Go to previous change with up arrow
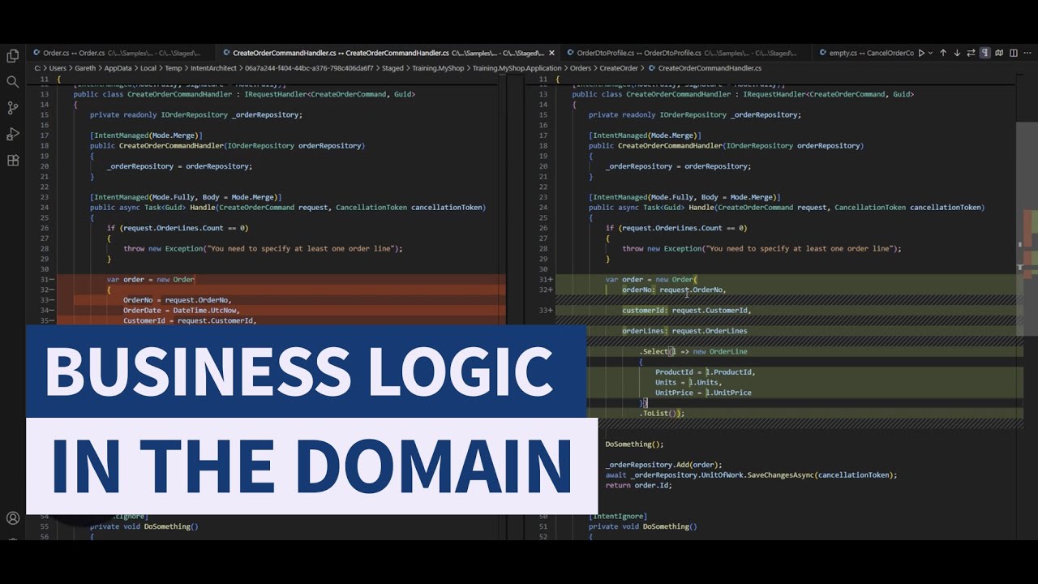This screenshot has height=584, width=1038. point(943,53)
